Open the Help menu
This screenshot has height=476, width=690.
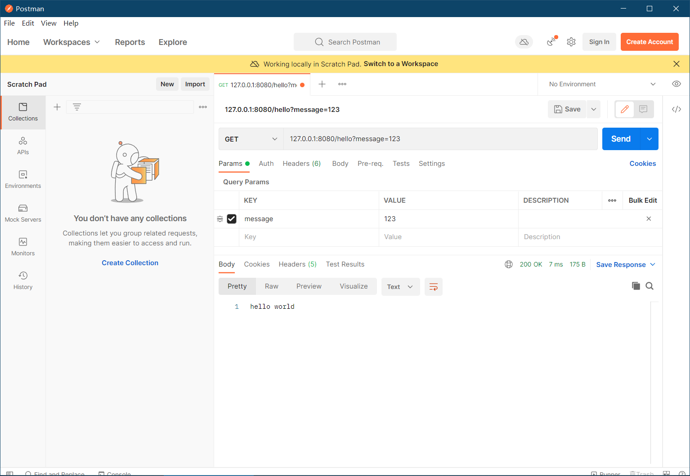coord(71,23)
